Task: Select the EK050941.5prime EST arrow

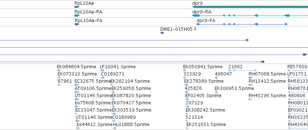Action: click(x=185, y=70)
